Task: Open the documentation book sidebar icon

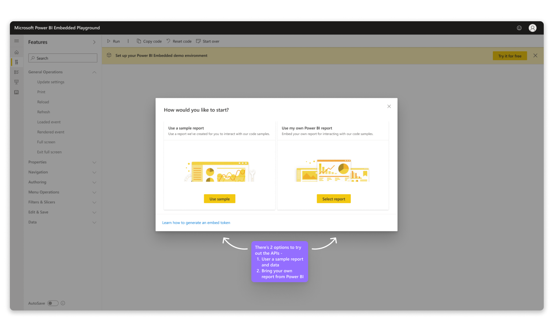Action: point(16,92)
